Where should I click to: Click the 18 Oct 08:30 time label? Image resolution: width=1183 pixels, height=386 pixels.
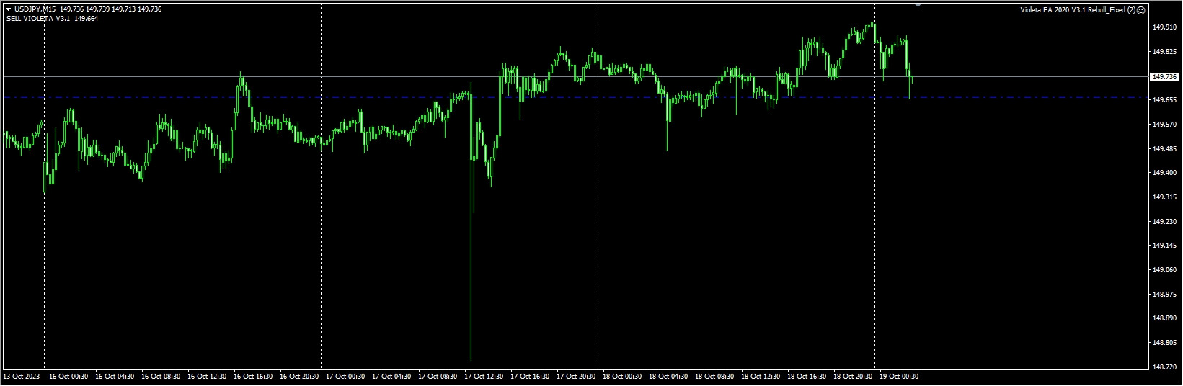pos(715,377)
